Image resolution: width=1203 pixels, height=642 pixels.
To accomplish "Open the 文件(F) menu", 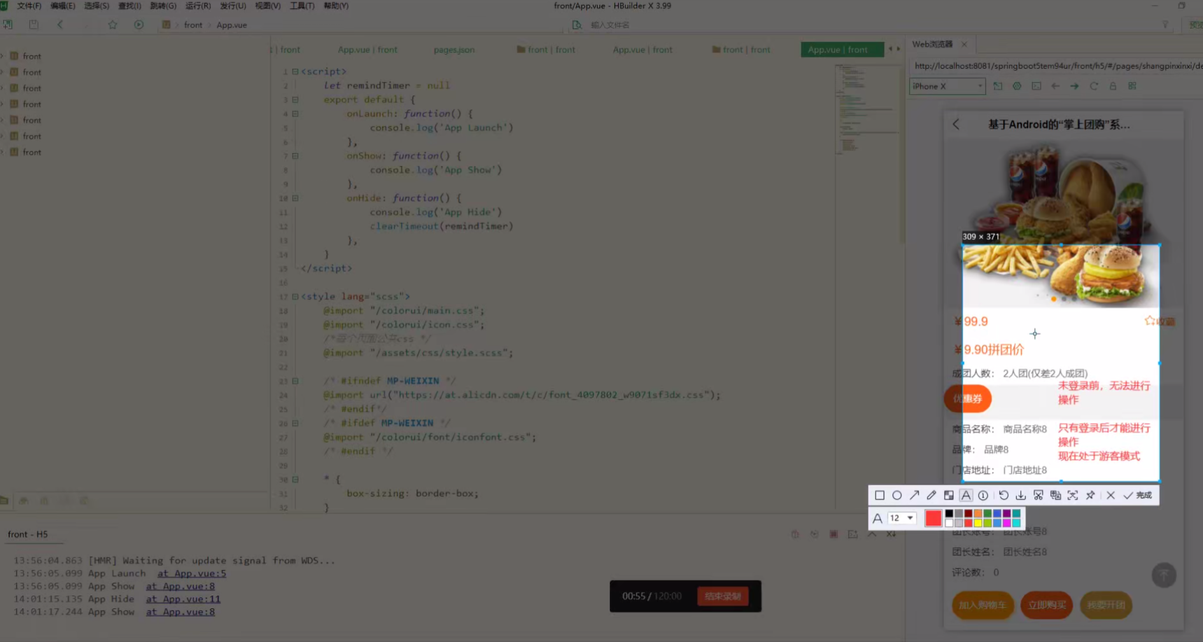I will click(x=29, y=6).
